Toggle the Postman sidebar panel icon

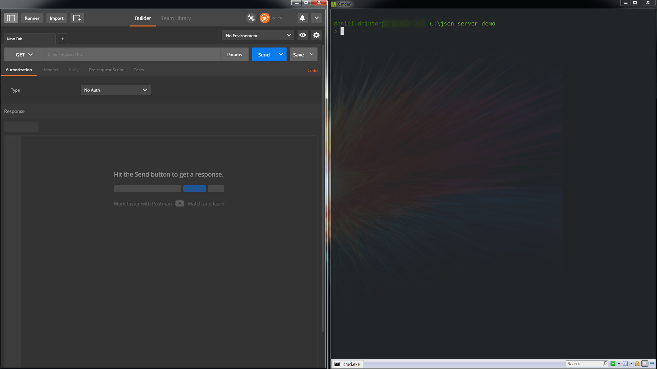[x=11, y=18]
